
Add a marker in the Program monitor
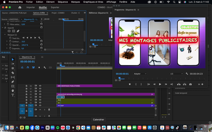coord(130,84)
